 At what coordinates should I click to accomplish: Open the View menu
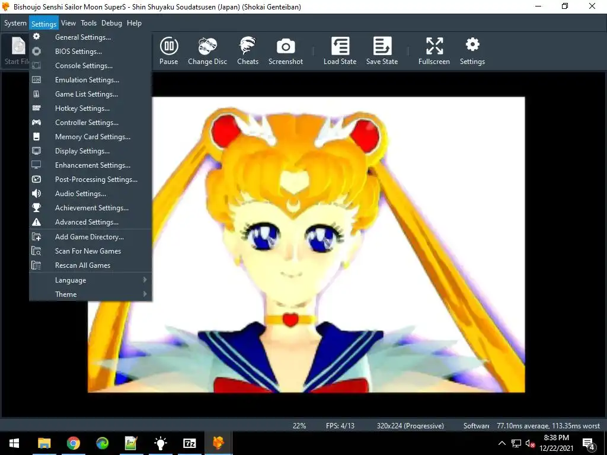(x=69, y=23)
